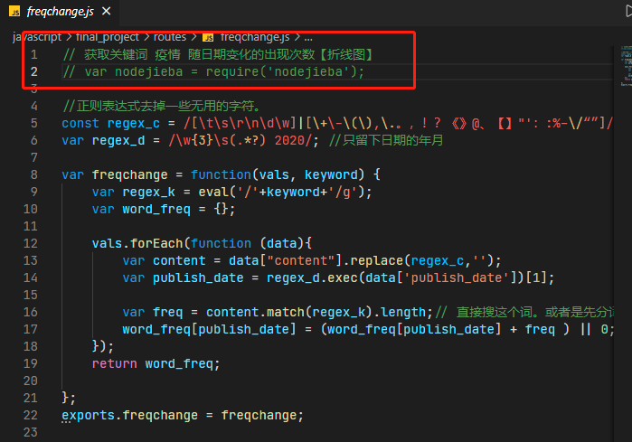This screenshot has width=632, height=442.
Task: Click line number 12 in the gutter
Action: (31, 243)
